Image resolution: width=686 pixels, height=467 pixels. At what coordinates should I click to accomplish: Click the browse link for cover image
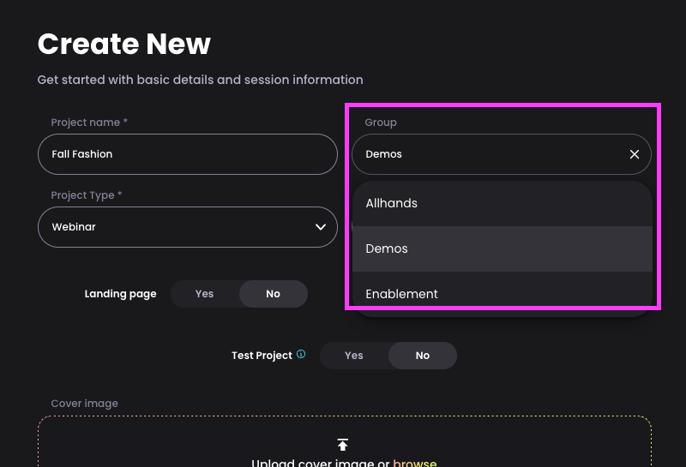tap(415, 463)
